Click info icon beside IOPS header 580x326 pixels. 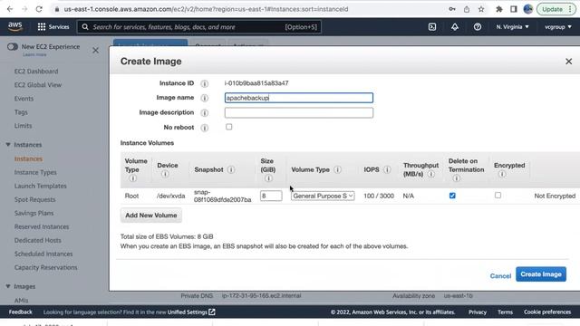[x=387, y=169]
